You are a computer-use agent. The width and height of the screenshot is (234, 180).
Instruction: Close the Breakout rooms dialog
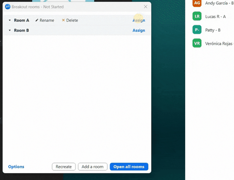146,7
